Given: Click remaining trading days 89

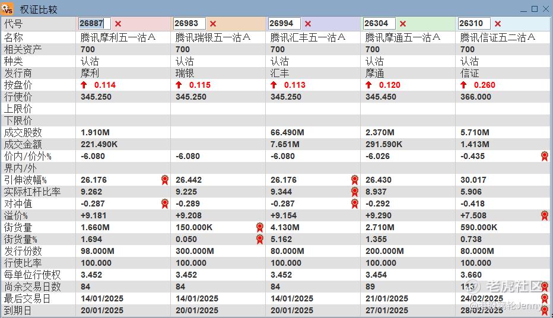Looking at the screenshot, I should [370, 287].
